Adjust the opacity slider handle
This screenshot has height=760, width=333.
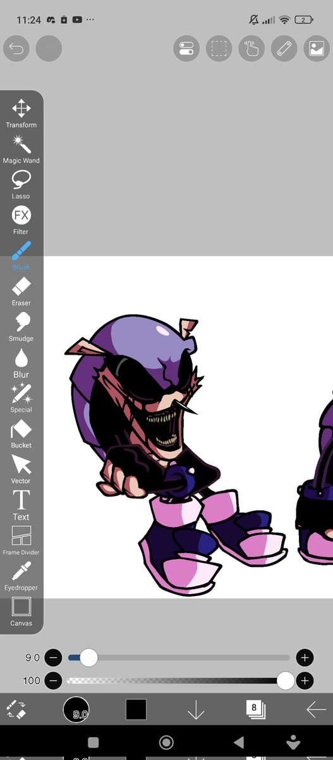(x=286, y=681)
